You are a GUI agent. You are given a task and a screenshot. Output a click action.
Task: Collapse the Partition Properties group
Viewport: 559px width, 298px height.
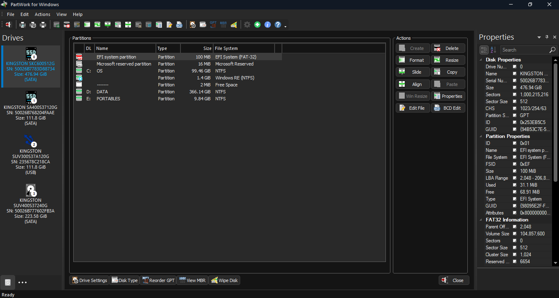[481, 136]
